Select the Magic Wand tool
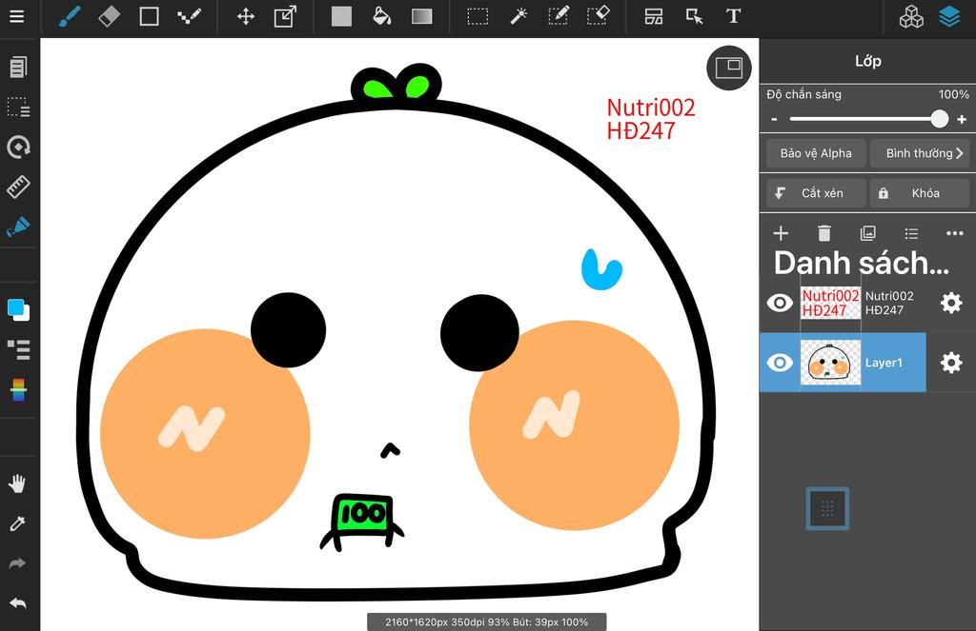The width and height of the screenshot is (976, 631). tap(518, 16)
